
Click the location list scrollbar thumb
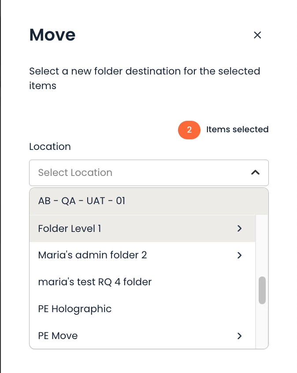(262, 290)
